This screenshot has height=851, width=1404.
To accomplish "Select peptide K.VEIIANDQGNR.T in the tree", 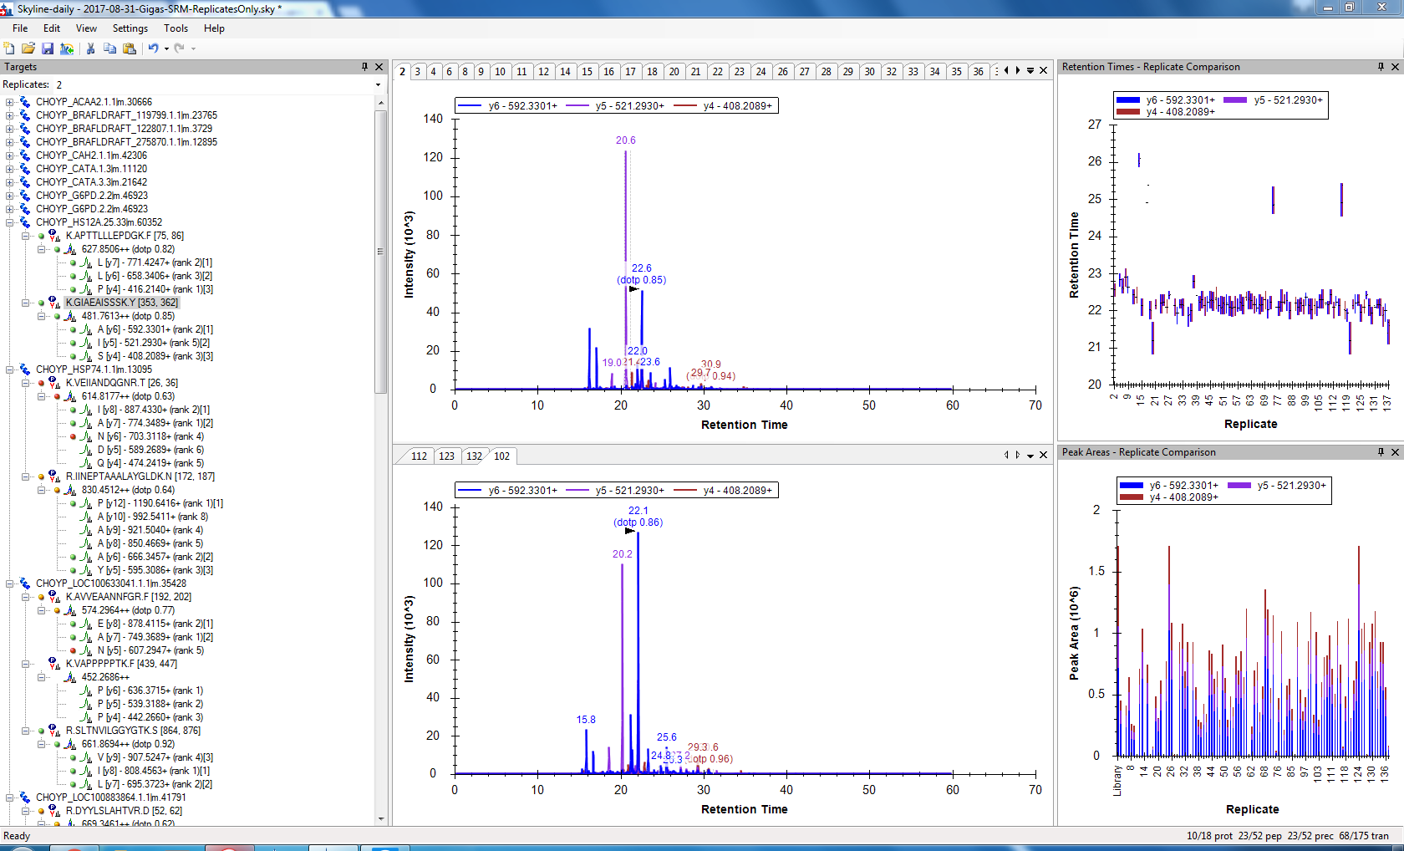I will 121,383.
